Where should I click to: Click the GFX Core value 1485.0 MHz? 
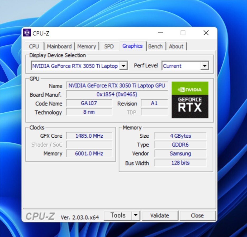pos(89,136)
